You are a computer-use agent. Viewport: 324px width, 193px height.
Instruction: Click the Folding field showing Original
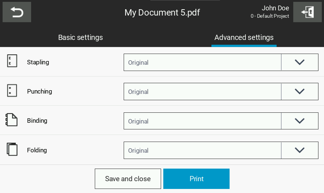(x=202, y=150)
